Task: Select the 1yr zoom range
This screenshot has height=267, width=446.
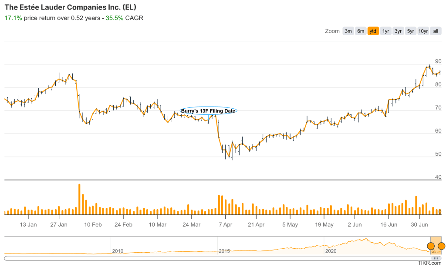Action: pyautogui.click(x=385, y=31)
